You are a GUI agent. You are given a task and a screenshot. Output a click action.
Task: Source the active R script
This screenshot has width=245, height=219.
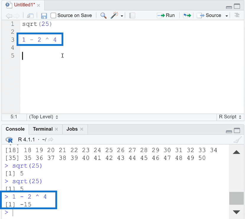coord(209,15)
